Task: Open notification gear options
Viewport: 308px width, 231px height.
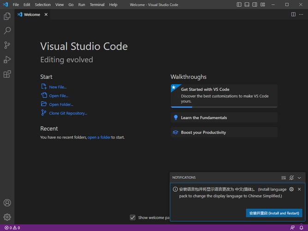Action: [291, 189]
